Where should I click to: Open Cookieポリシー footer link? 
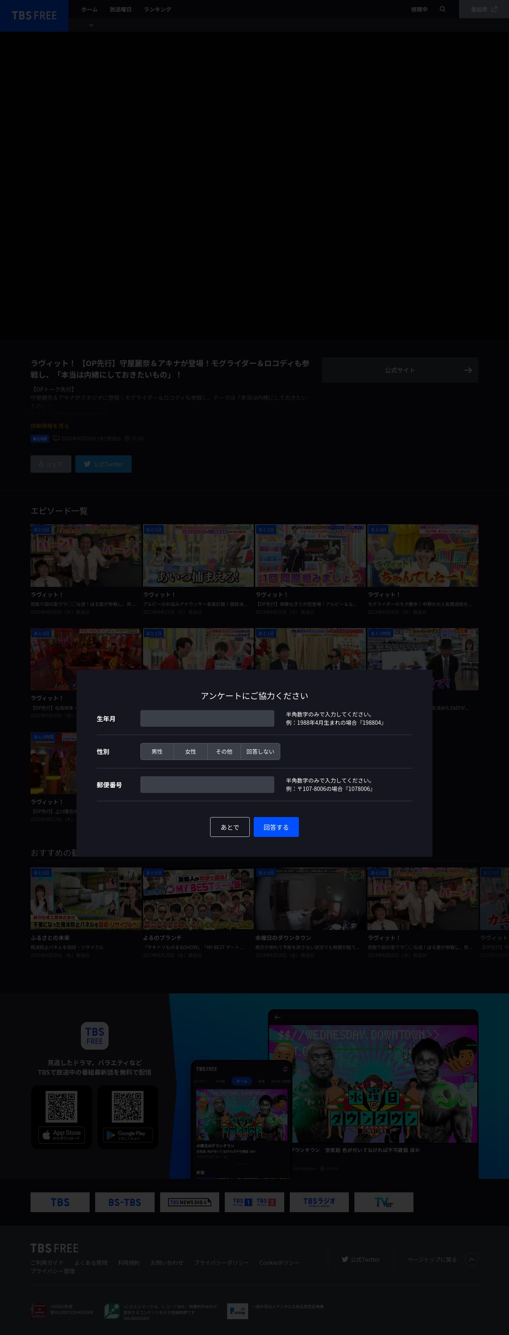pyautogui.click(x=279, y=1262)
